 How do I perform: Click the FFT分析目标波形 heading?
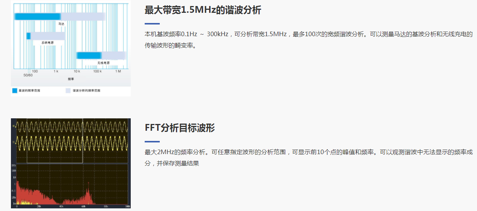(x=180, y=128)
